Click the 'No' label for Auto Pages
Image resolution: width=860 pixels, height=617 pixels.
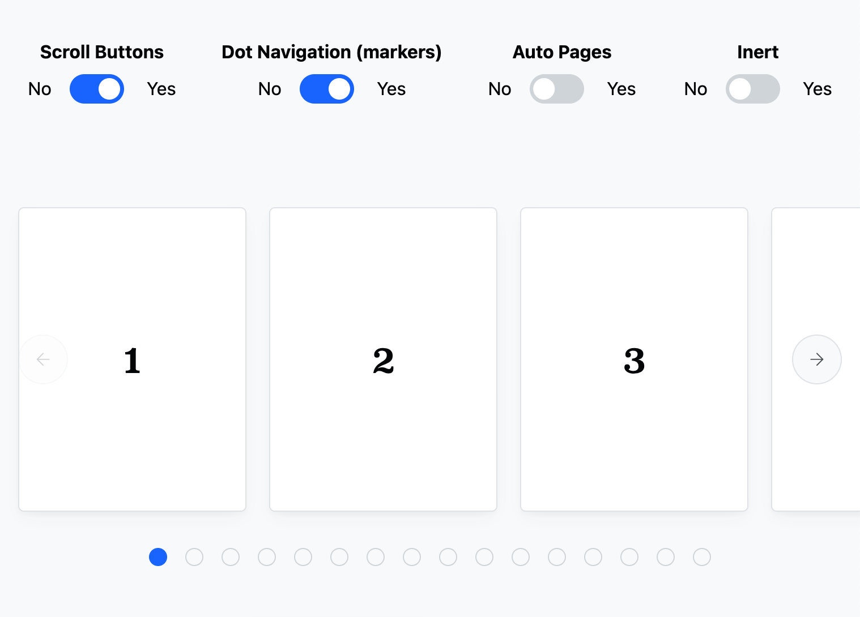[500, 89]
